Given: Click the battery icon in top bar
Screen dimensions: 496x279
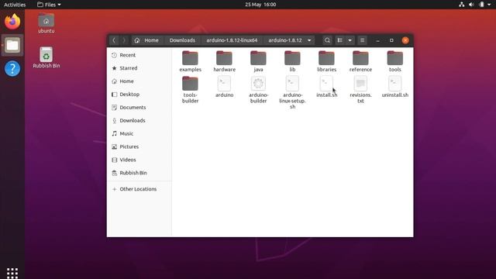Looking at the screenshot, I should pos(481,5).
